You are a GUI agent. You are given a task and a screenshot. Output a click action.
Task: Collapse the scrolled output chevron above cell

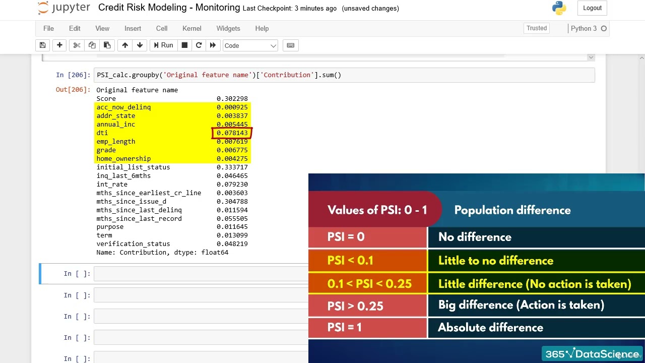[591, 57]
